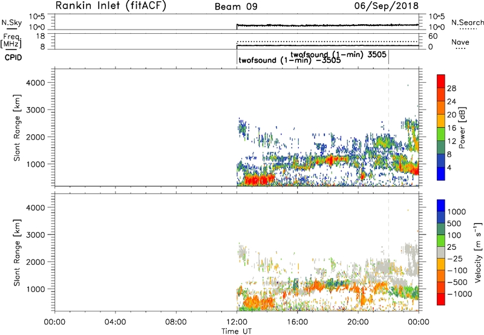484x335 pixels.
Task: Click the dotted legend line under N.Search
Action: (x=468, y=29)
